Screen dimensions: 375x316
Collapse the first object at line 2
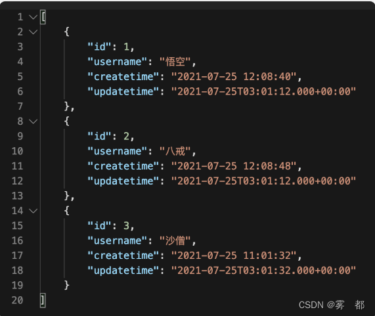pos(33,32)
